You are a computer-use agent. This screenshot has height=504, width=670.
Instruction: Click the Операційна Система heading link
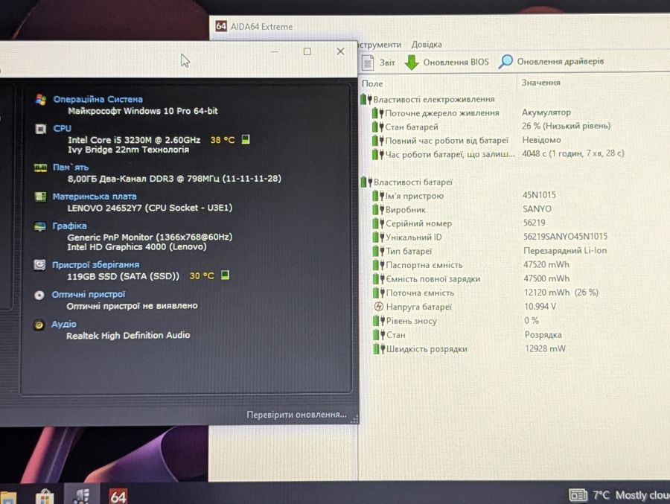coord(98,99)
